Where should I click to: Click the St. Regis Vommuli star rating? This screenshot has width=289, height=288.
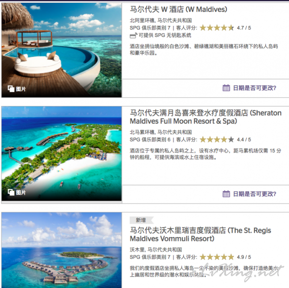click(x=217, y=257)
